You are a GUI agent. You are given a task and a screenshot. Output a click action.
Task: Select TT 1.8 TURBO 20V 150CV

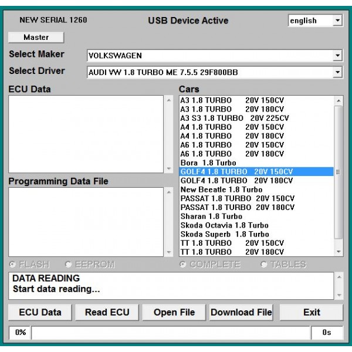(256, 243)
